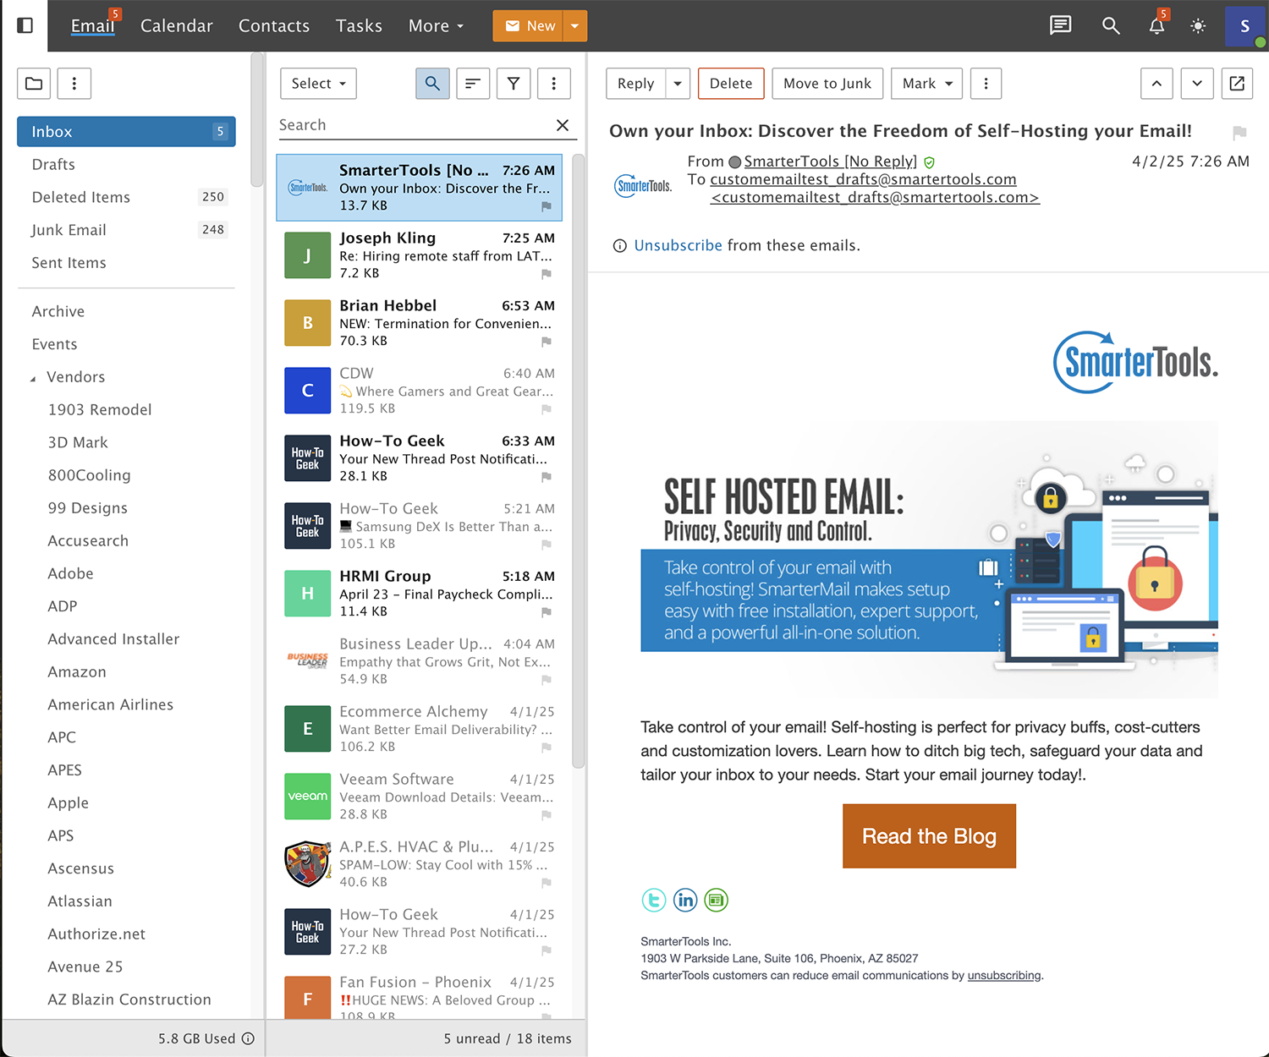Select the Search icon in the message list
The image size is (1269, 1057).
[432, 83]
